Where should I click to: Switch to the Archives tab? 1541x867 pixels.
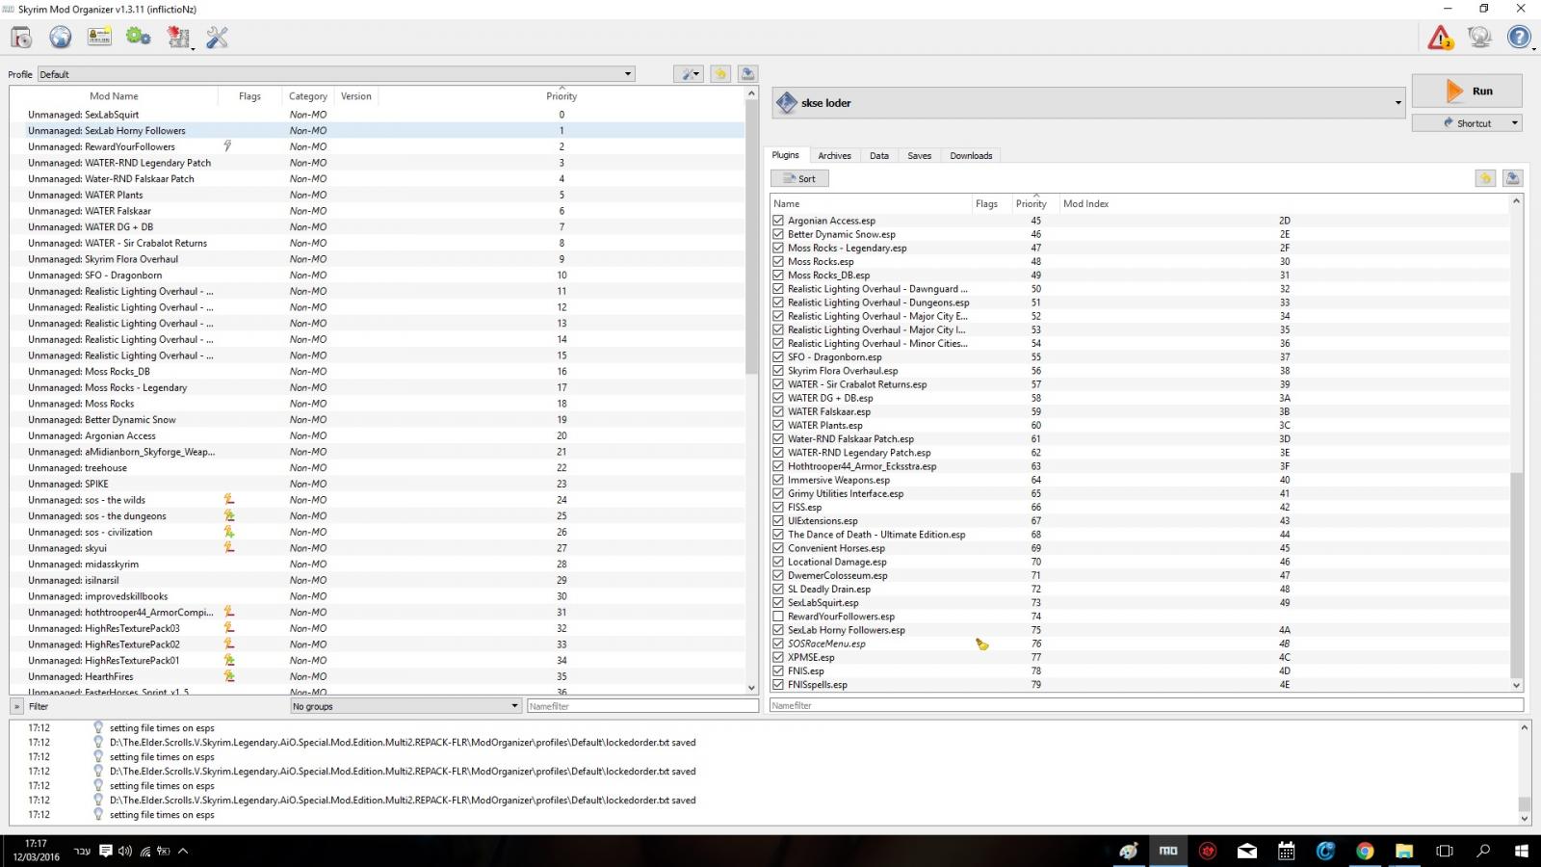[x=834, y=156]
